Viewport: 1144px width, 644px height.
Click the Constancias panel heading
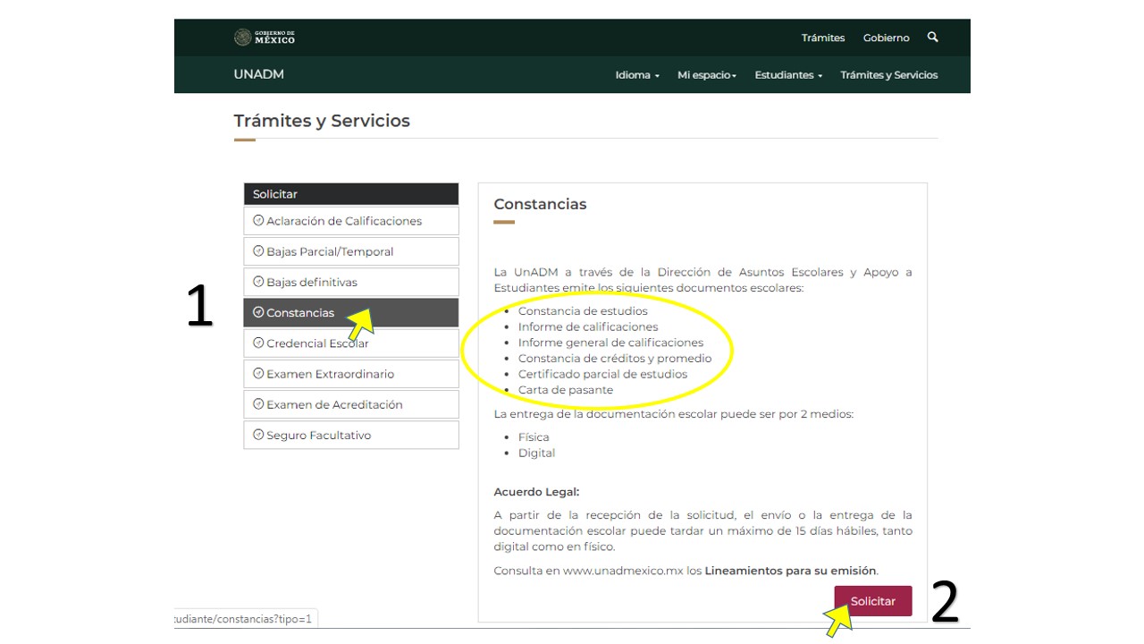coord(541,204)
